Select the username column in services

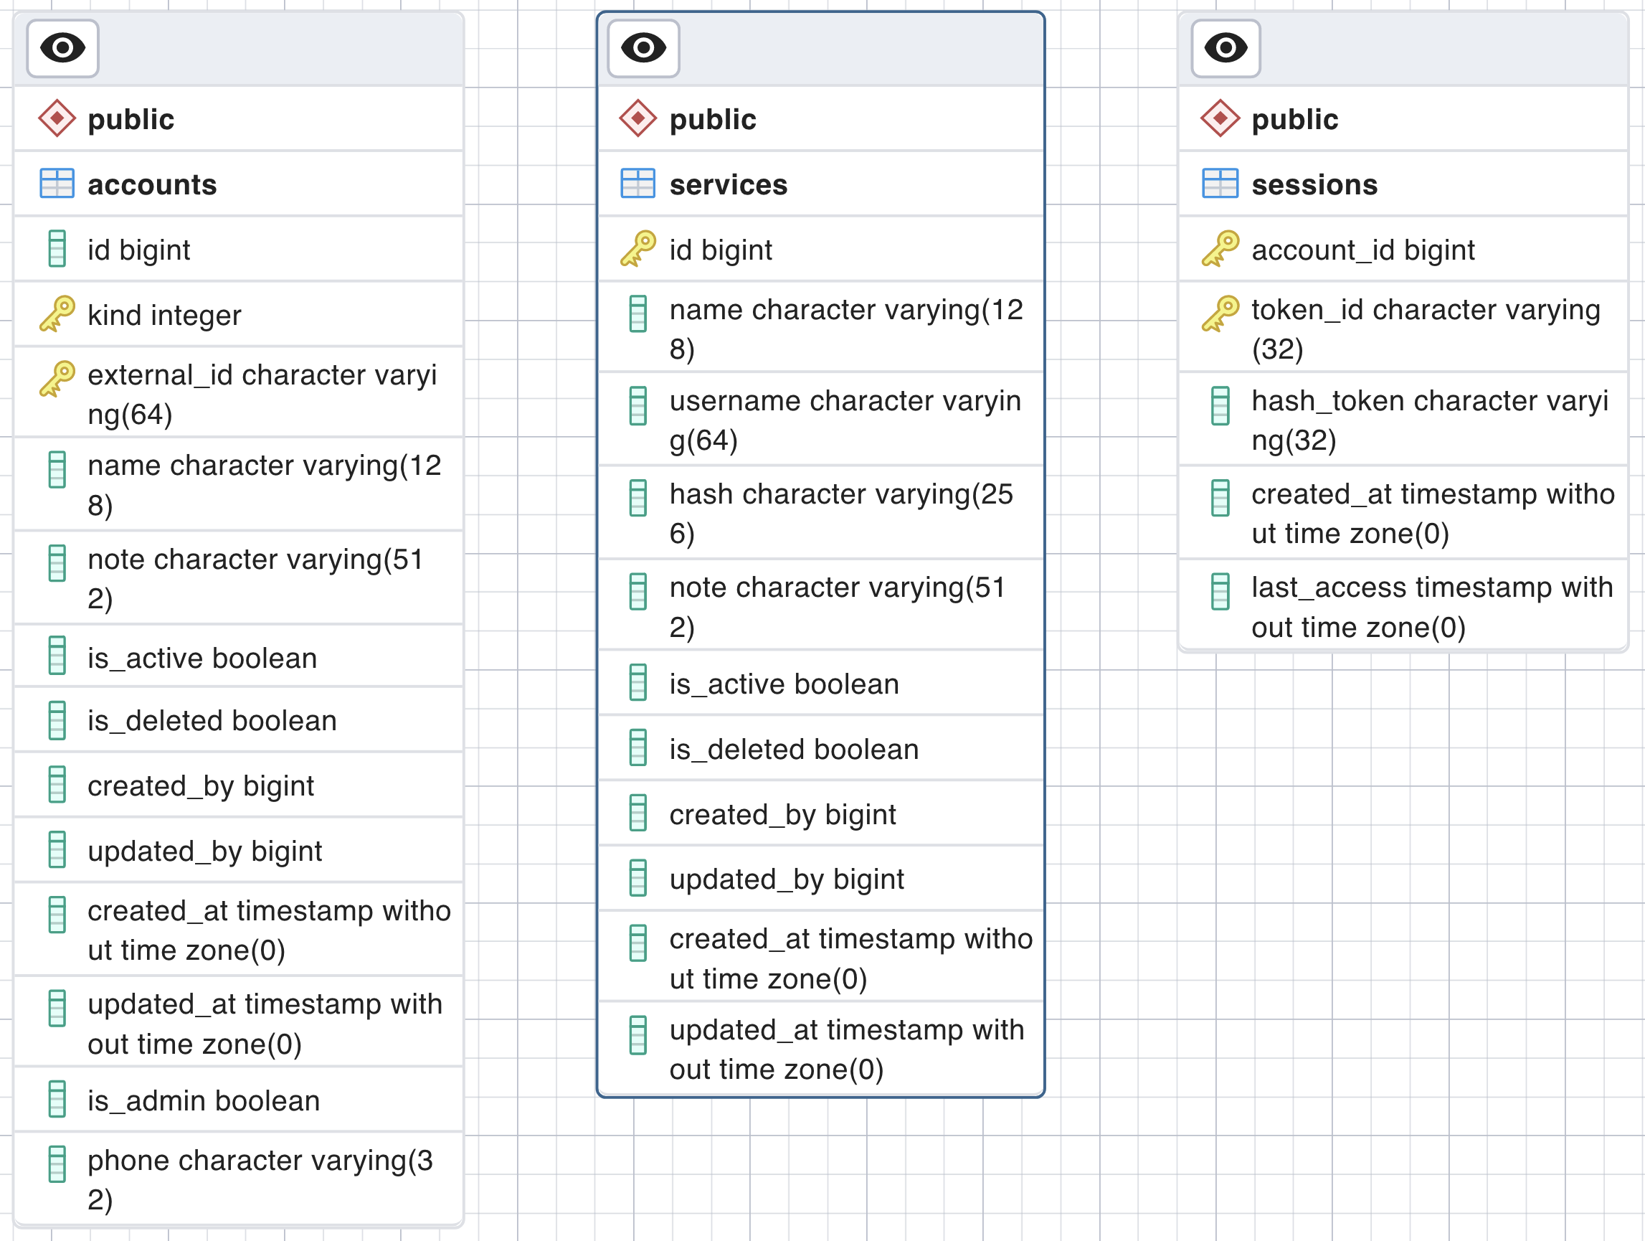(845, 420)
